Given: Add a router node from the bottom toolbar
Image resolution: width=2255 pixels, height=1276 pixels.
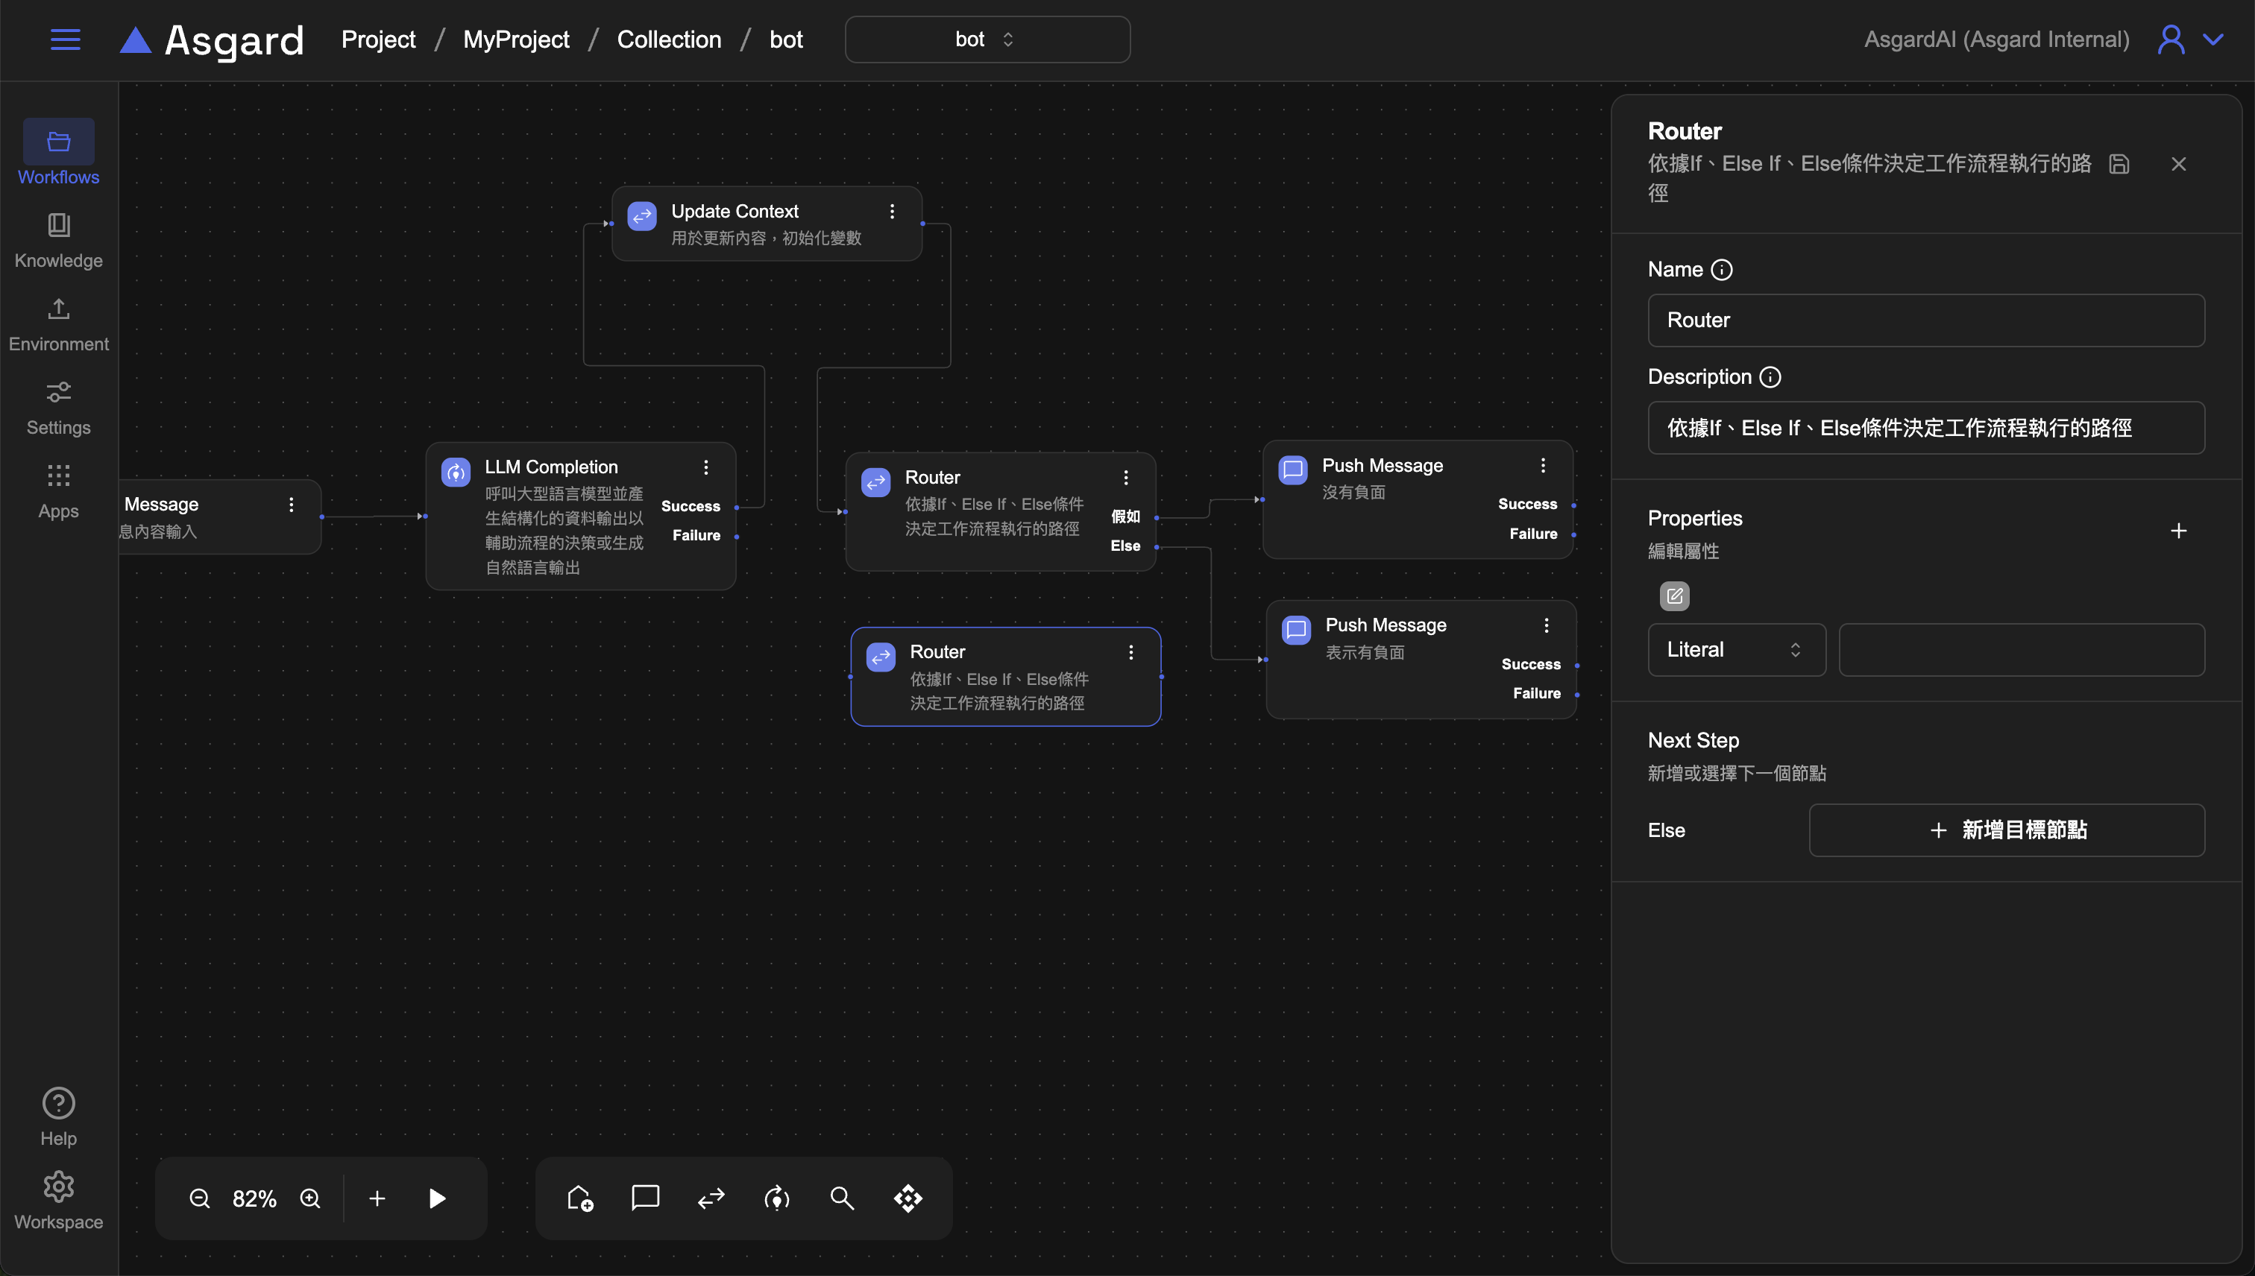Looking at the screenshot, I should (711, 1198).
